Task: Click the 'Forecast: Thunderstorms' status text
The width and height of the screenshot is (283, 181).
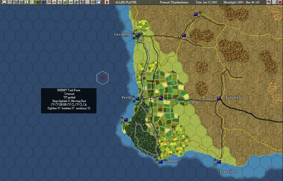Action: [174, 2]
